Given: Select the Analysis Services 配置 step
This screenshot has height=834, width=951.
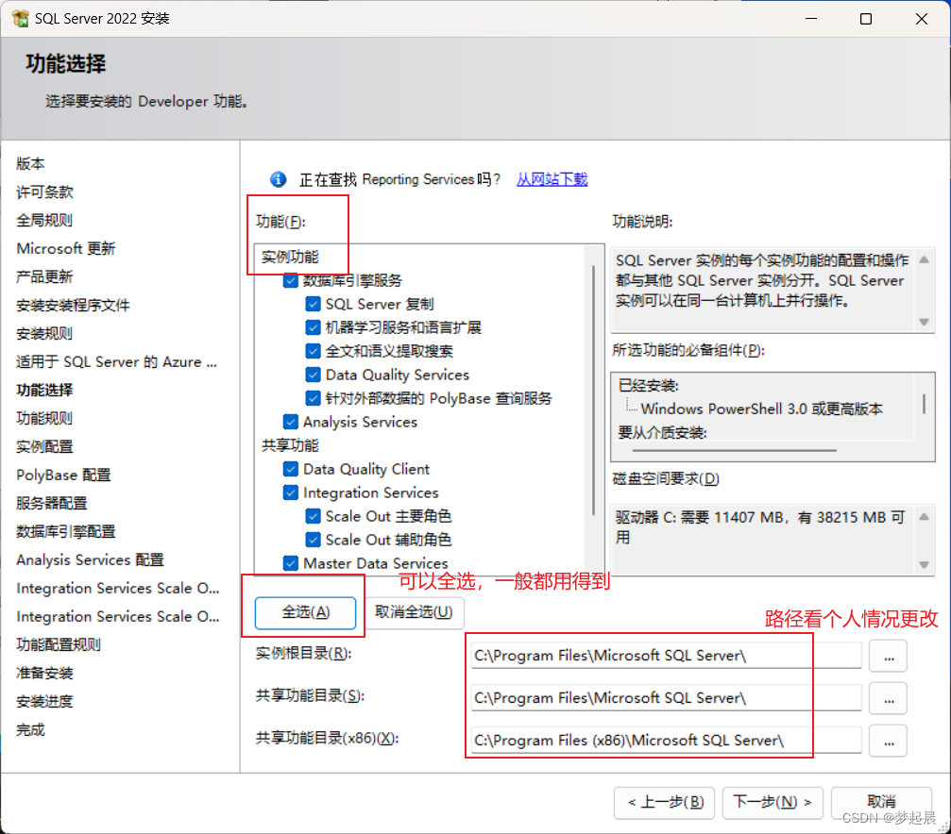Looking at the screenshot, I should pyautogui.click(x=91, y=560).
